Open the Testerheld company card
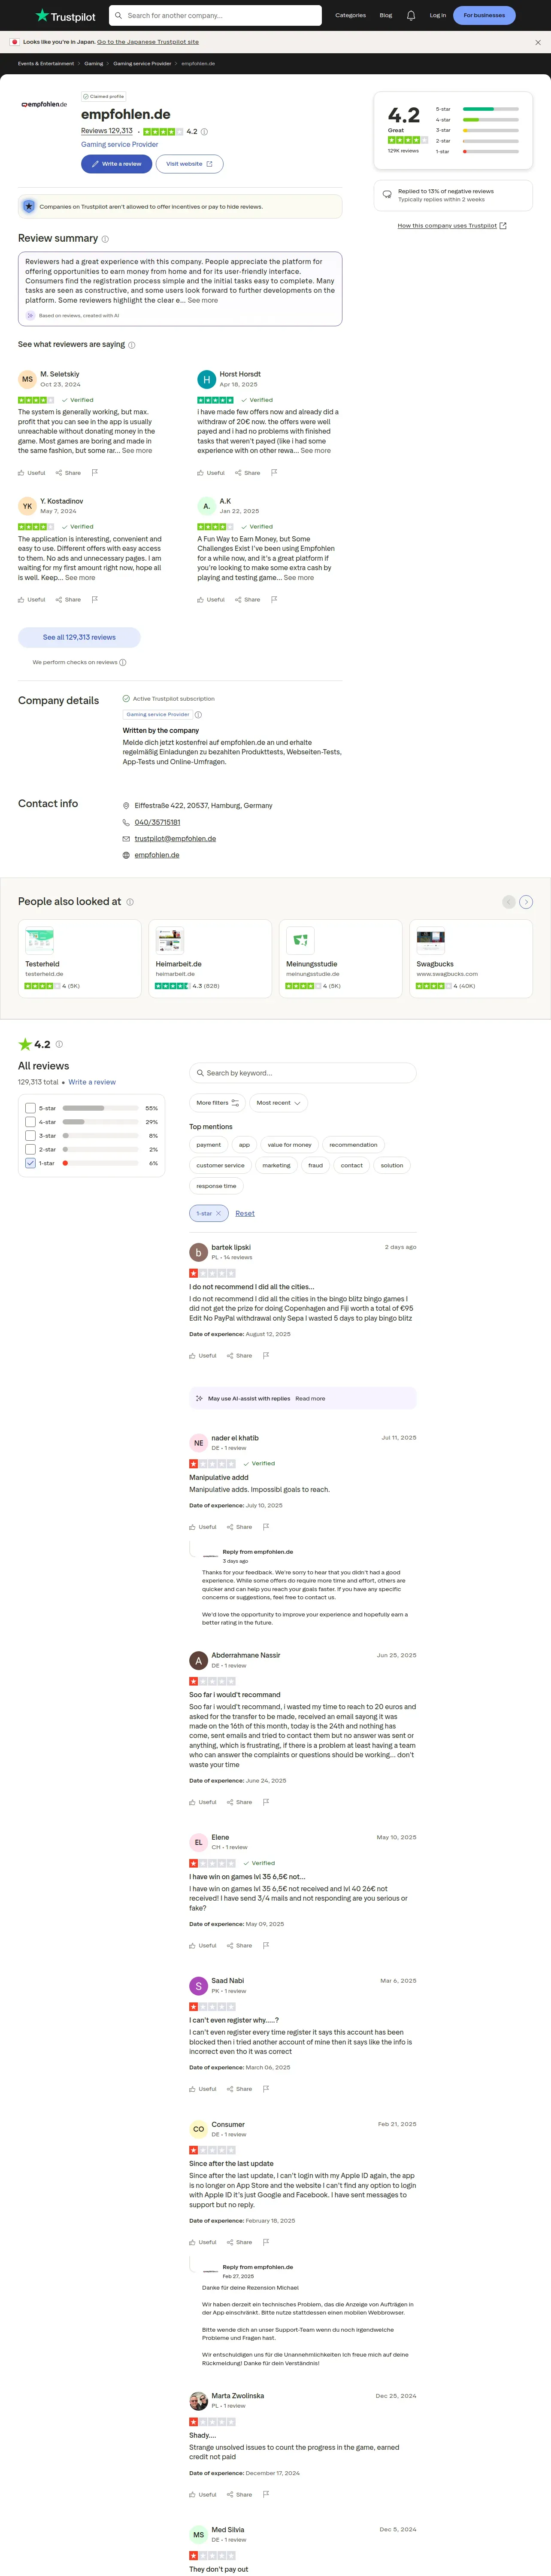The height and width of the screenshot is (2576, 551). point(80,959)
